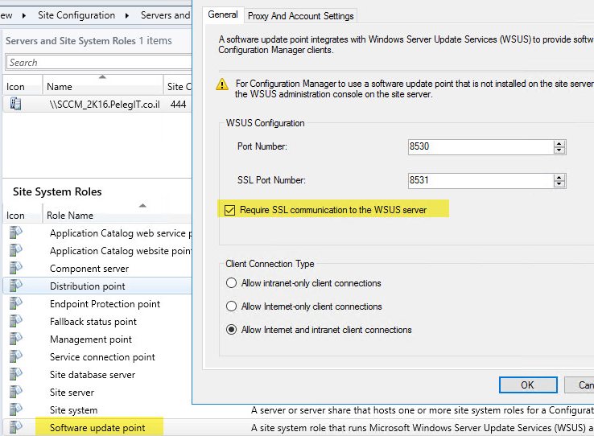Click the Endpoint Protection point role icon

(x=15, y=303)
